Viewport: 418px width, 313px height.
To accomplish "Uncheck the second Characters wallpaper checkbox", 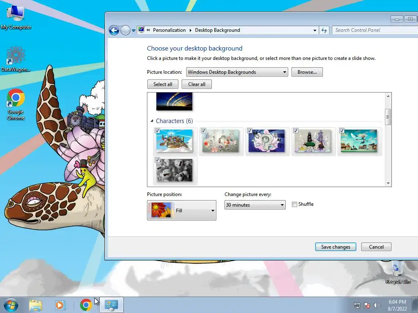I will (203, 131).
